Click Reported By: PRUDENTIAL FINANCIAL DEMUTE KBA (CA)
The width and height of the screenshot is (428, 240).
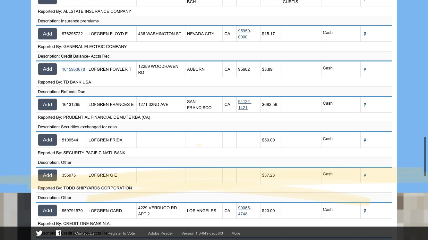(x=94, y=117)
